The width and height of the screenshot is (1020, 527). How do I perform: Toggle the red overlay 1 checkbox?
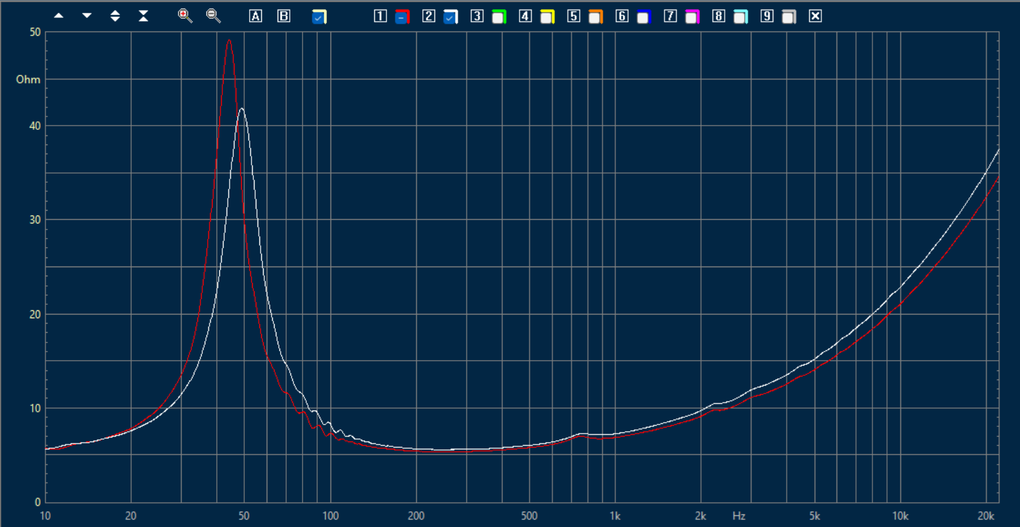[x=402, y=17]
